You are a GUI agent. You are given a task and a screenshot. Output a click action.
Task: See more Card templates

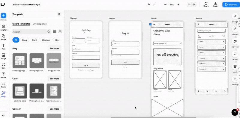54,78
